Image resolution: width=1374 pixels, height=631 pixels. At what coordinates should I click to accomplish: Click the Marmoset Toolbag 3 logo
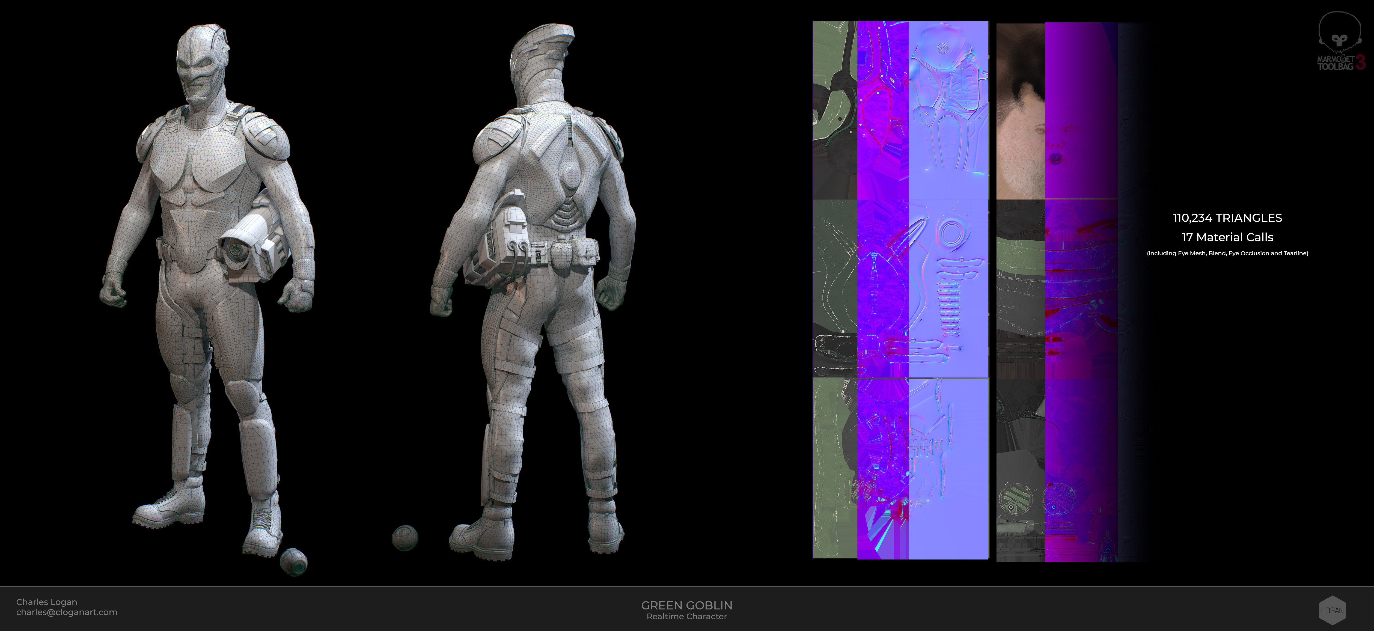tap(1340, 43)
